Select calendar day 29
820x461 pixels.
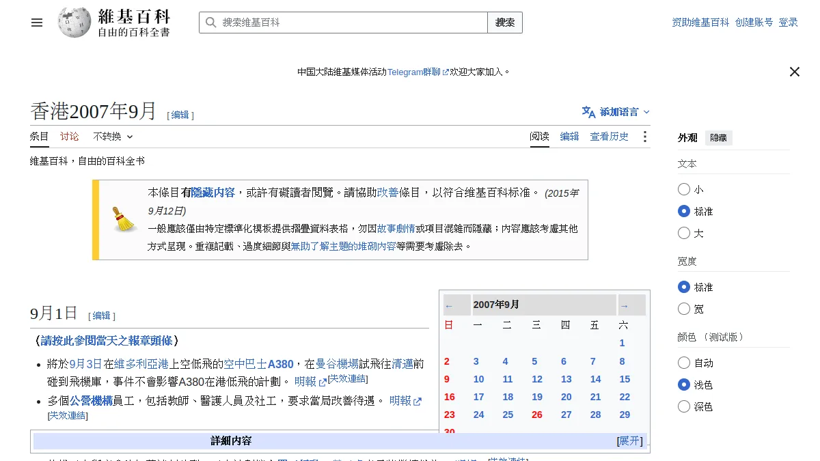click(x=625, y=415)
